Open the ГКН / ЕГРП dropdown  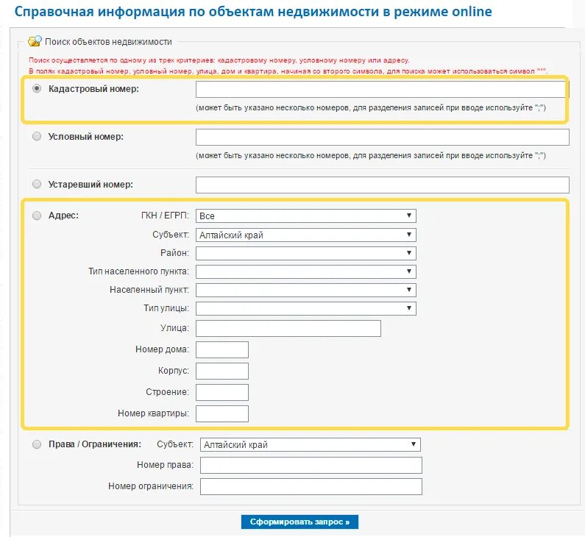[306, 216]
